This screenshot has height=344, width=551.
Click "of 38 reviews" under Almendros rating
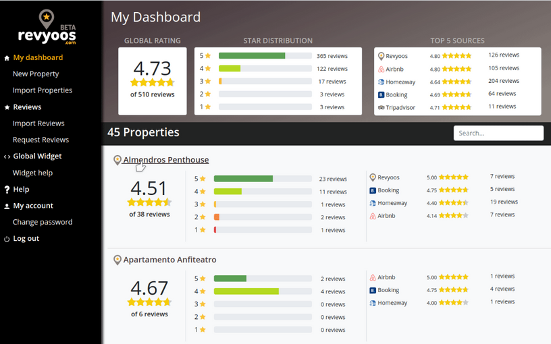[149, 214]
